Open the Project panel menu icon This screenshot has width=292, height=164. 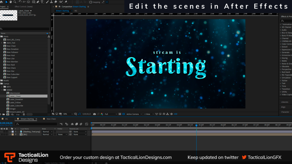8,6
